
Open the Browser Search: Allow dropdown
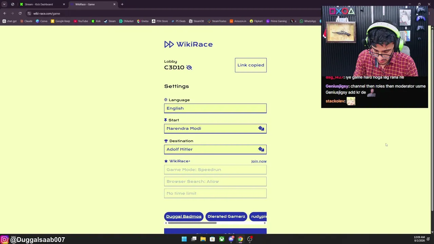[215, 181]
